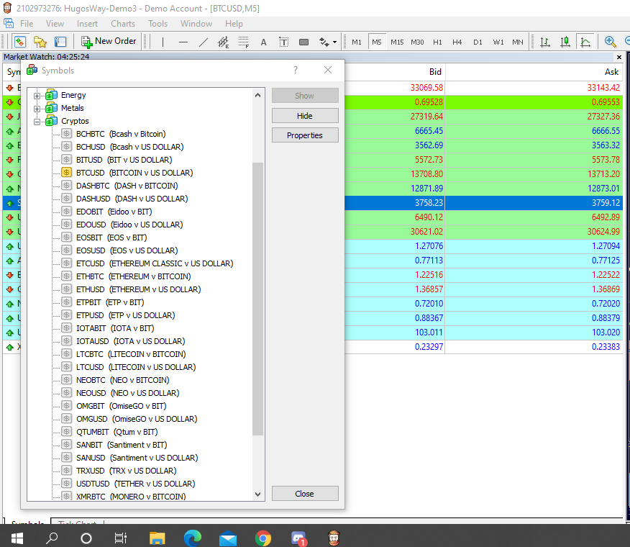Switch chart to line chart view
This screenshot has height=547, width=630.
pyautogui.click(x=585, y=42)
